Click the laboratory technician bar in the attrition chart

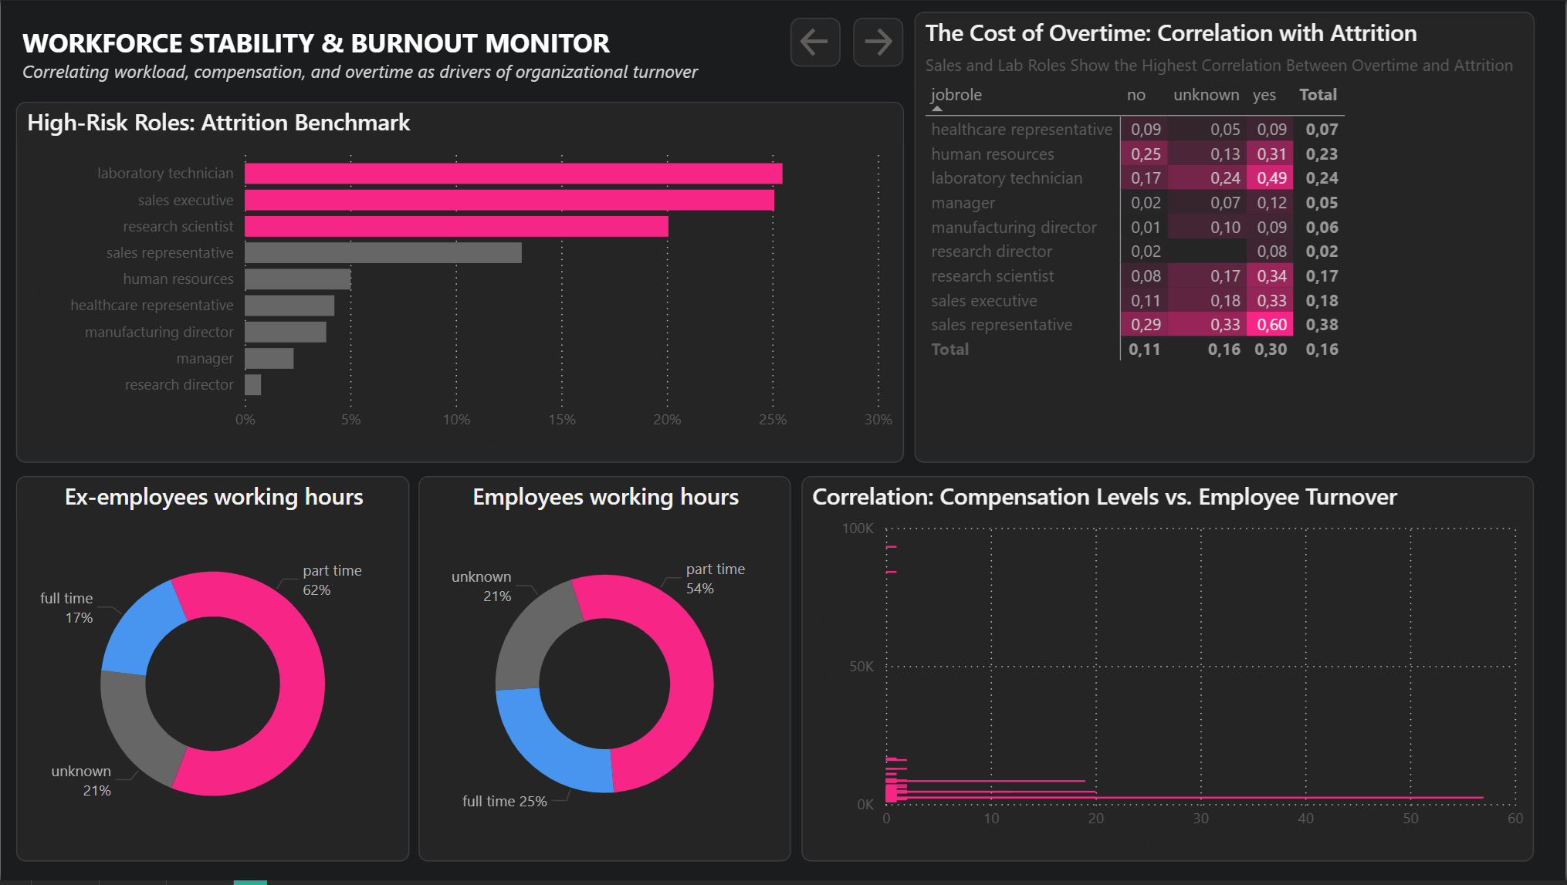509,173
